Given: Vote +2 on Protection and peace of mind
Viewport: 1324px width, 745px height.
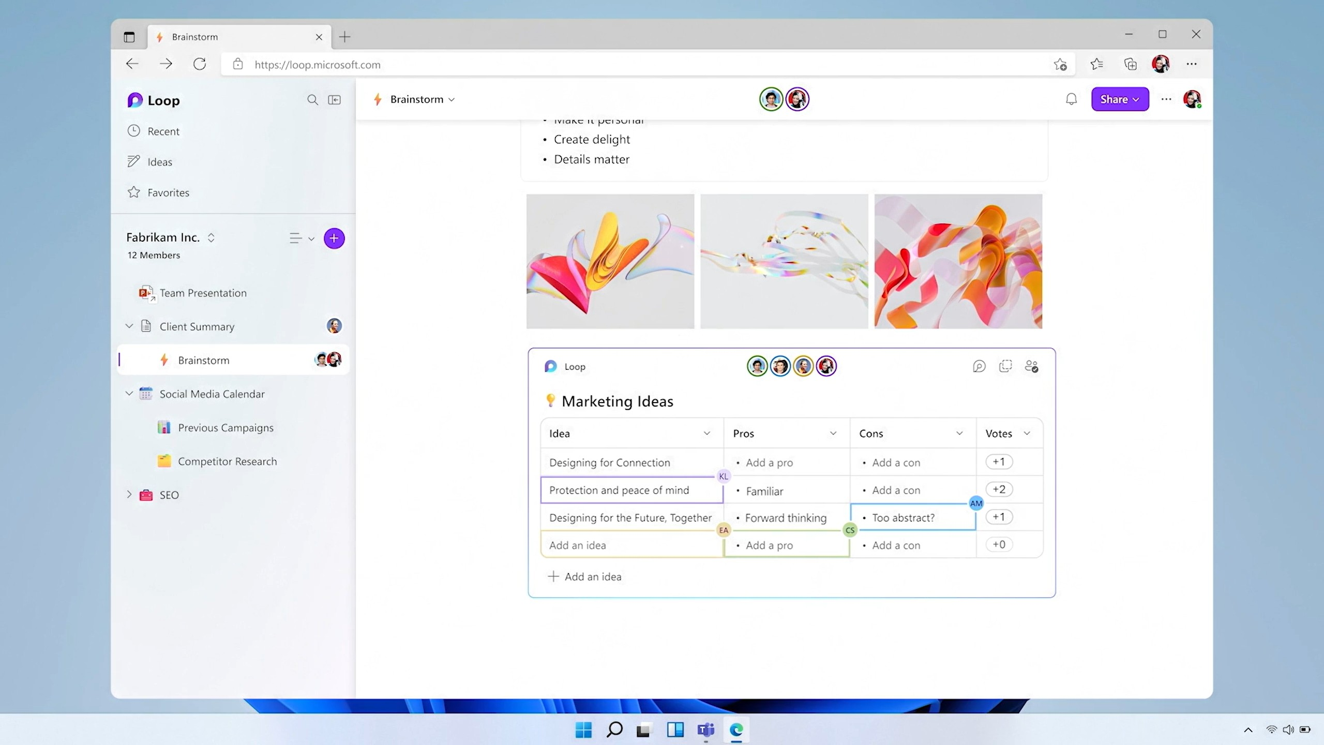Looking at the screenshot, I should tap(999, 489).
